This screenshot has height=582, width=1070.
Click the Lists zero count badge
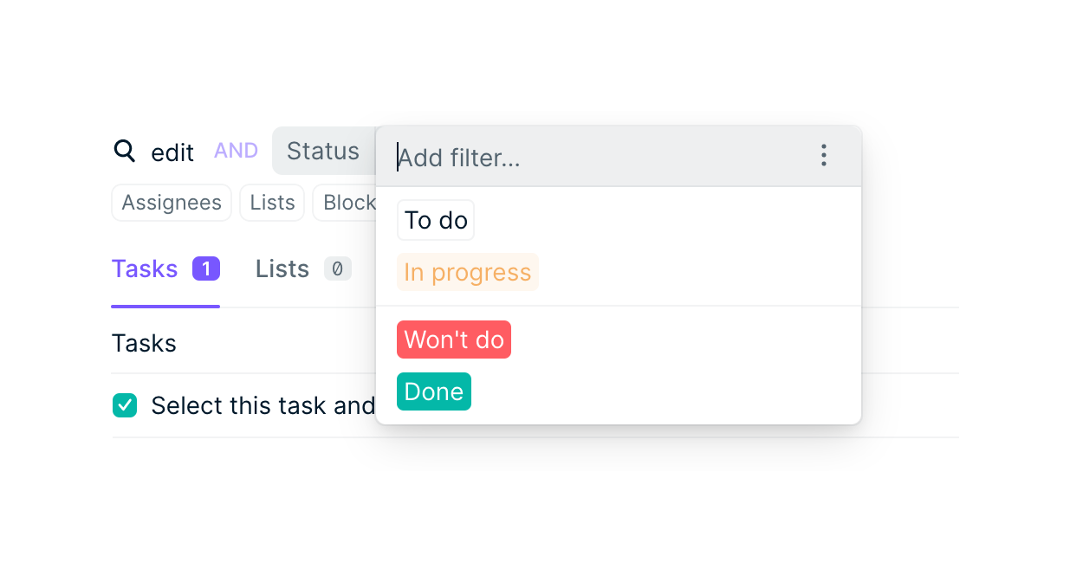[337, 268]
